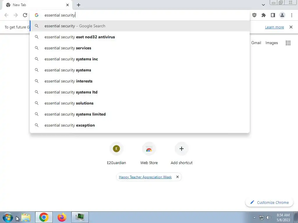Open the profile avatar menu
This screenshot has width=298, height=223.
point(282,15)
